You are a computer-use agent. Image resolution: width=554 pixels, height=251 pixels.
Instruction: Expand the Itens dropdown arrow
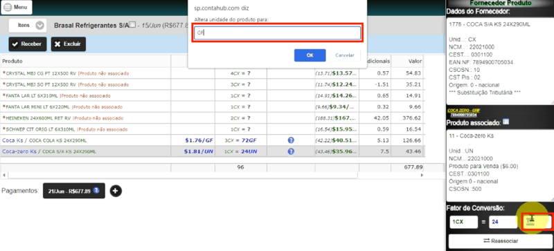pyautogui.click(x=40, y=26)
